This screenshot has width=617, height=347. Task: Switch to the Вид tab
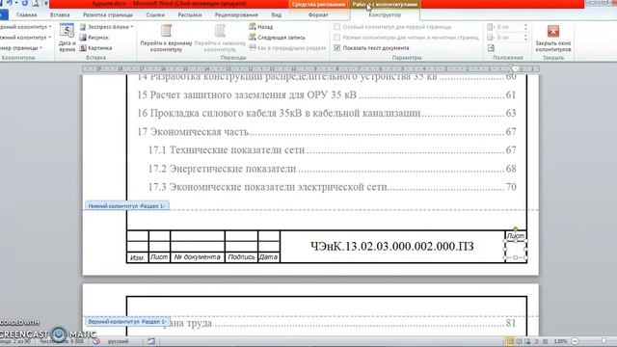click(x=277, y=15)
